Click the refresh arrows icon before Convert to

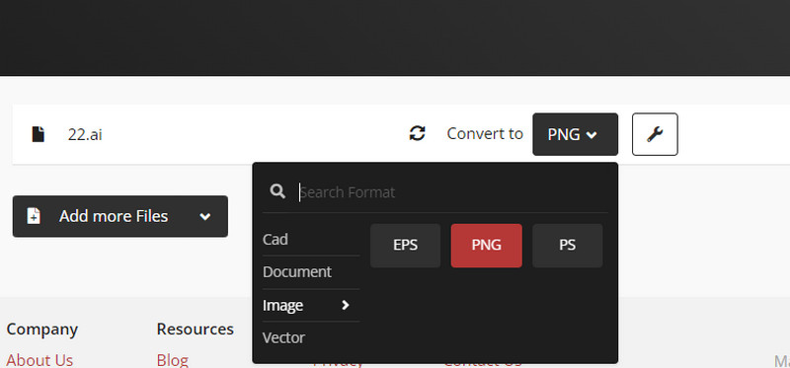417,133
